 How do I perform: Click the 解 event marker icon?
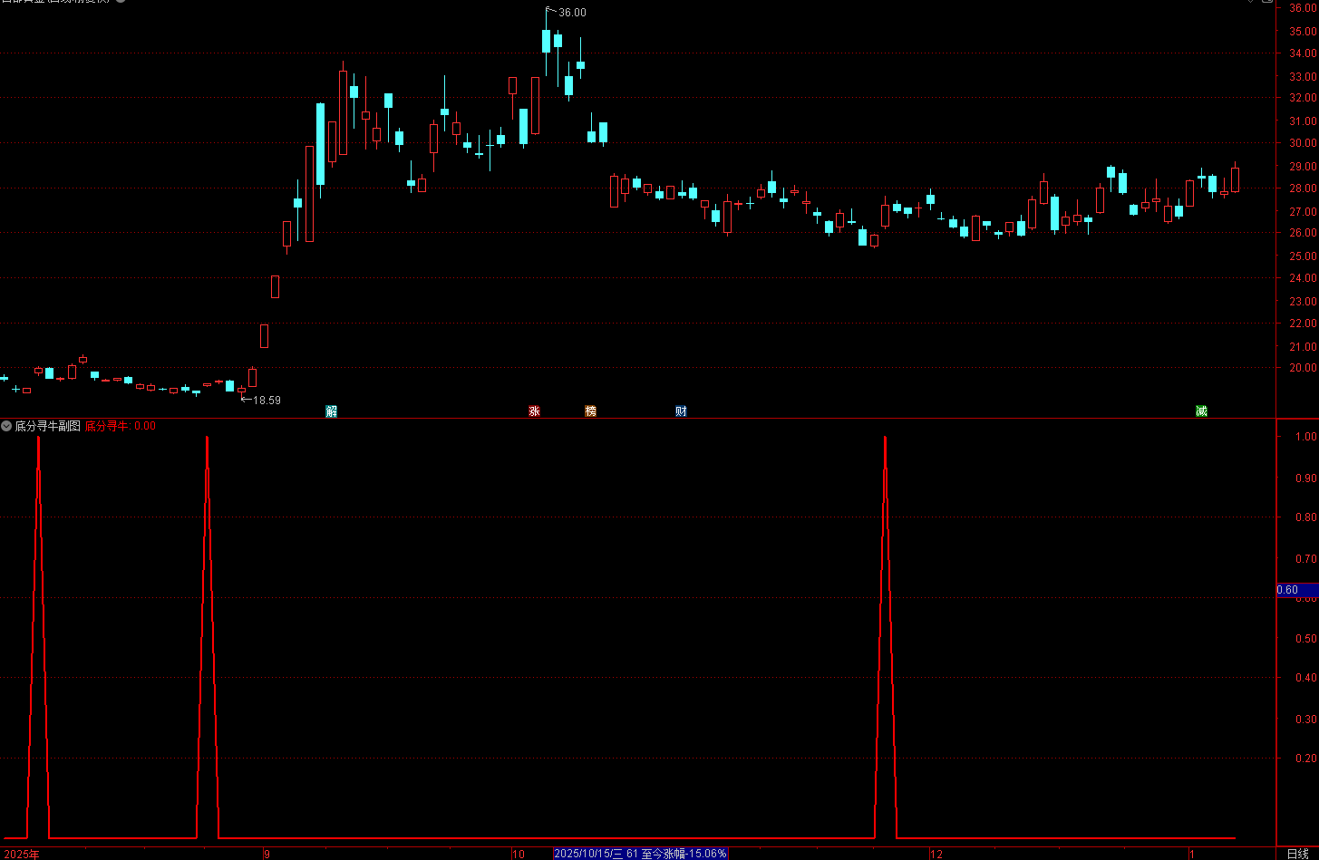332,411
